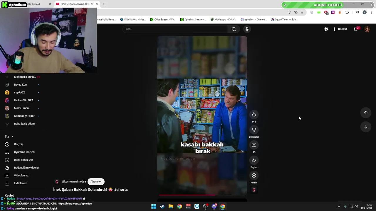The width and height of the screenshot is (376, 211).
Task: Open Chrome three-dot menu
Action: 372,12
